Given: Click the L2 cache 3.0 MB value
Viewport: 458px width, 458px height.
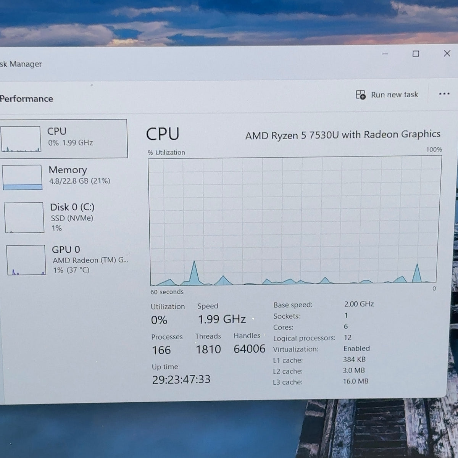Looking at the screenshot, I should click(354, 370).
